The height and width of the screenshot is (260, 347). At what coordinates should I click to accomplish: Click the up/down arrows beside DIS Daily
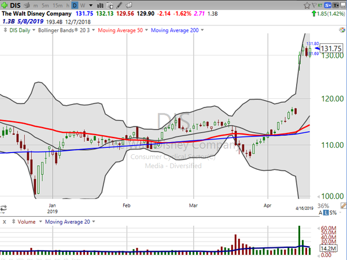5,30
